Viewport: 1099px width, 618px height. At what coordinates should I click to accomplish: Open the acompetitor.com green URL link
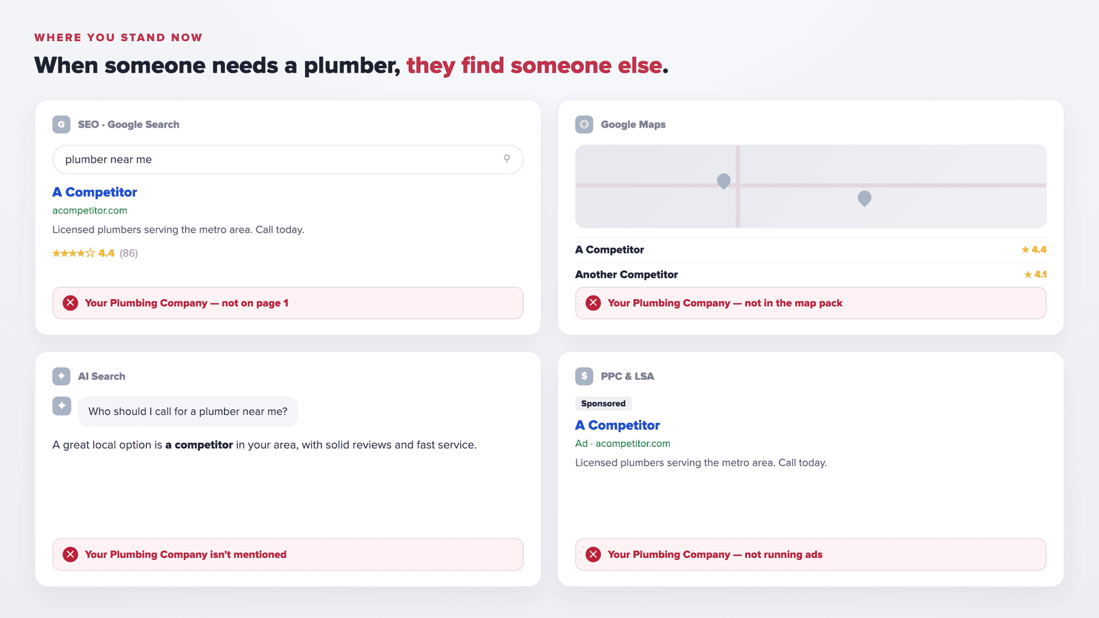[x=89, y=211]
